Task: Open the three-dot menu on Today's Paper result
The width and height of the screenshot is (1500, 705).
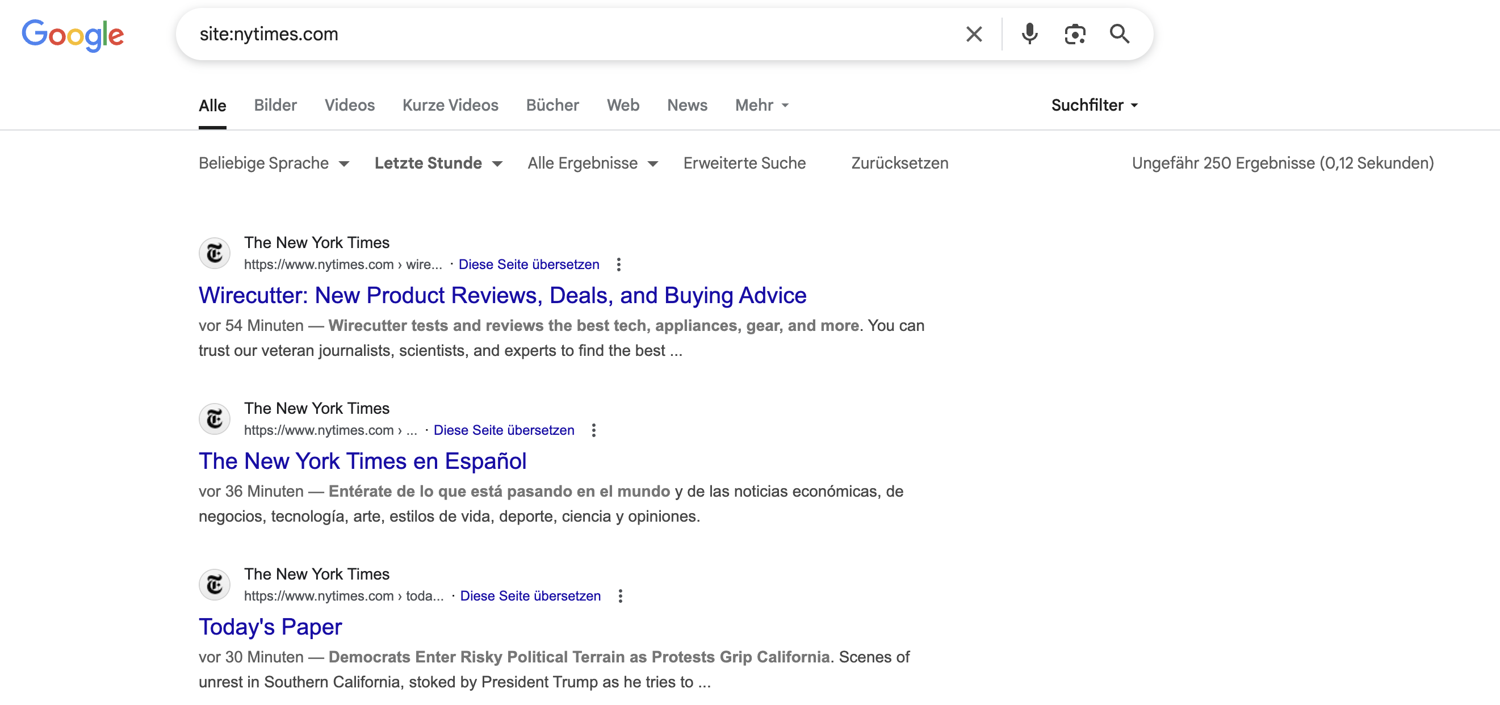Action: tap(620, 595)
